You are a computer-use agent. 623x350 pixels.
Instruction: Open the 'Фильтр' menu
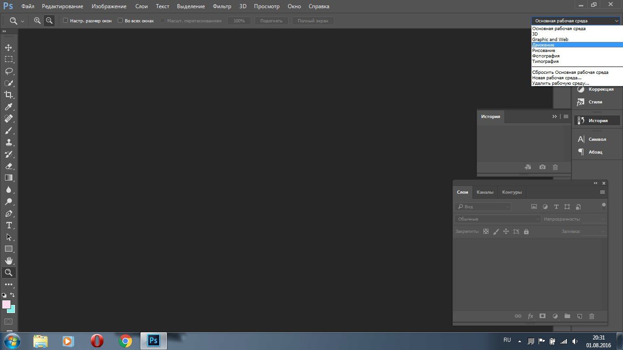click(x=222, y=6)
